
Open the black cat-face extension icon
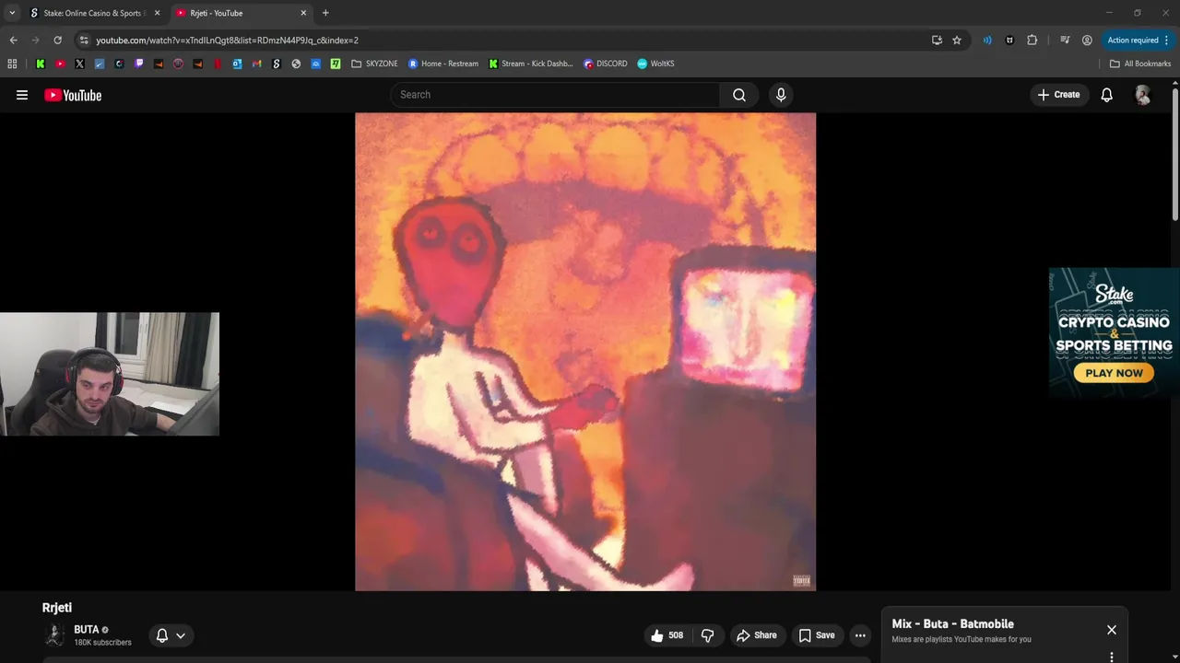(1009, 41)
